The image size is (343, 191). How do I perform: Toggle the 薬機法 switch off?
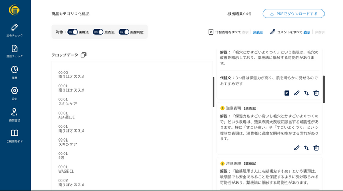pos(72,32)
